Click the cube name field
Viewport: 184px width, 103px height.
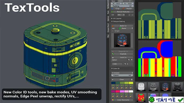click(x=117, y=64)
